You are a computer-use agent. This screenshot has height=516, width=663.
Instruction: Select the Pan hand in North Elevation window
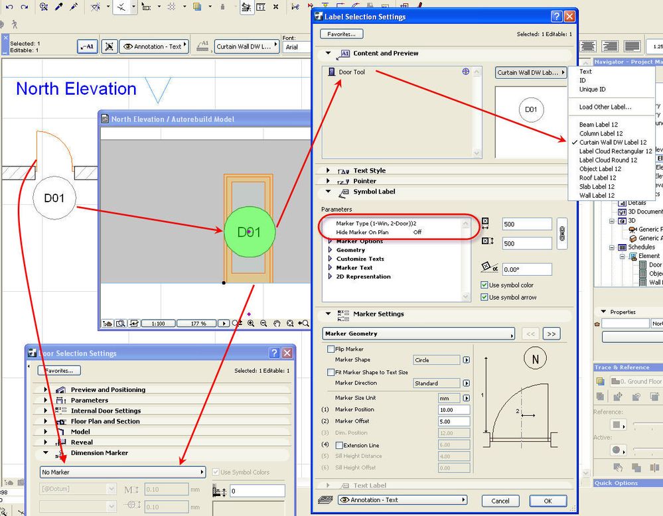pos(277,323)
